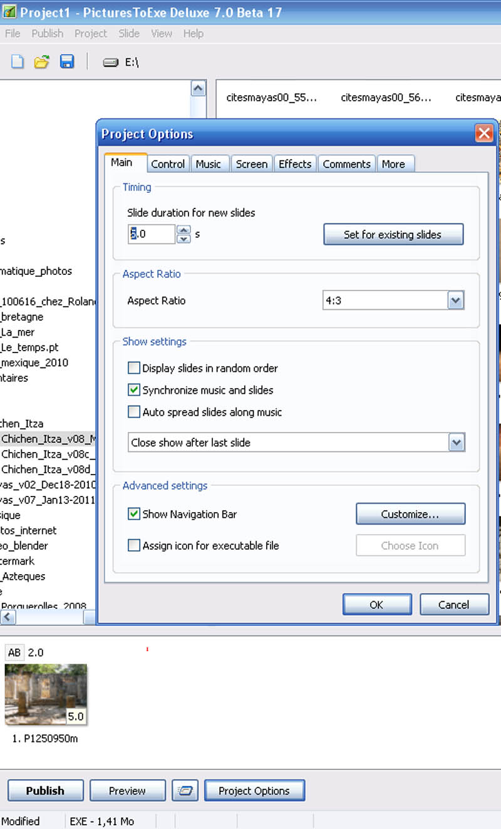
Task: Click the Save project floppy icon
Action: click(x=67, y=62)
